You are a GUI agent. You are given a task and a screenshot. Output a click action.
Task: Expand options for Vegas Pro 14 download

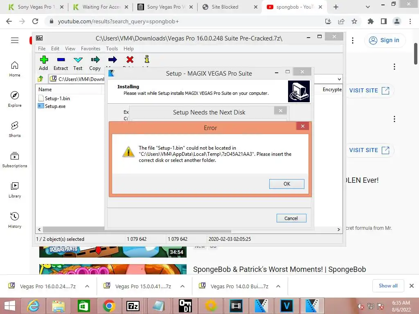point(278,286)
